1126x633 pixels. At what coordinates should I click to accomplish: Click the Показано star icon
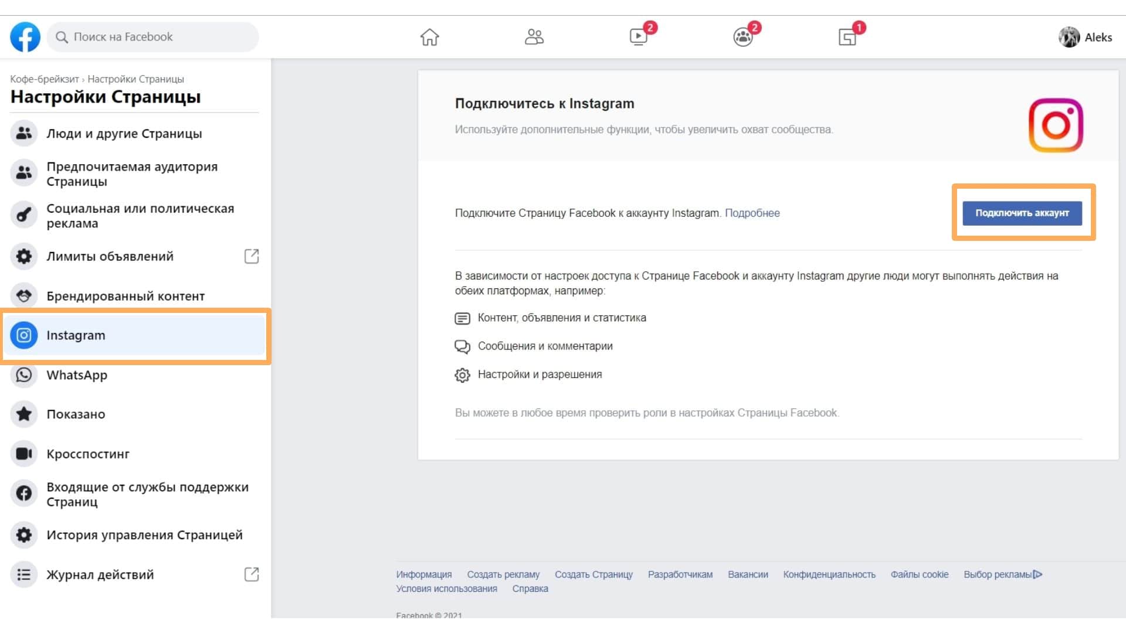tap(24, 414)
